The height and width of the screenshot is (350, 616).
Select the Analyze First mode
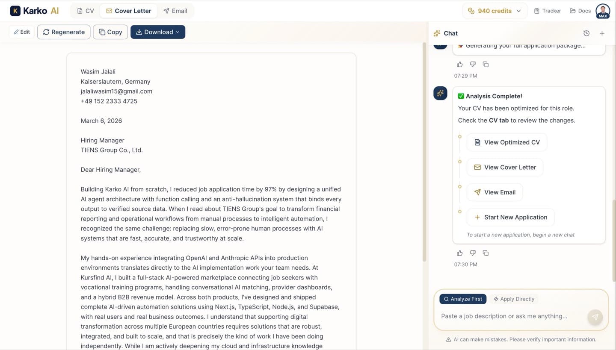click(462, 299)
